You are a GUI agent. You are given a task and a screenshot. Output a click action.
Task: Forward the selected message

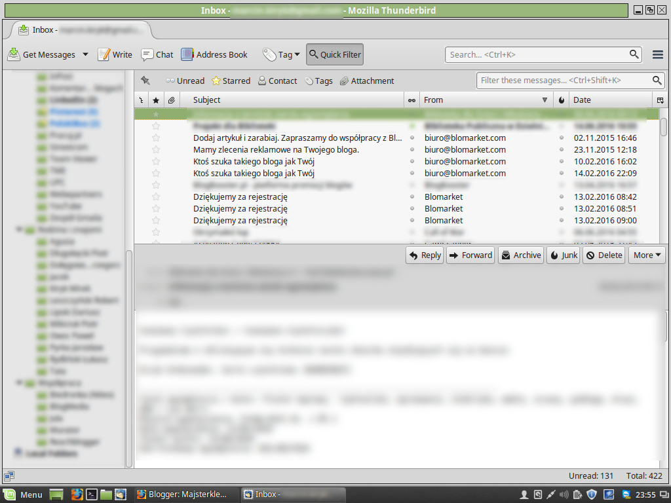470,255
